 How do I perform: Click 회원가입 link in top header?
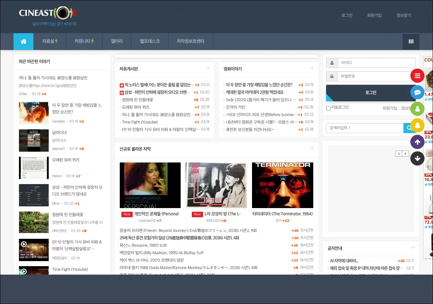point(374,15)
